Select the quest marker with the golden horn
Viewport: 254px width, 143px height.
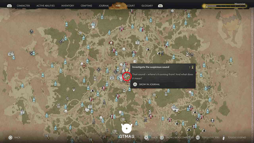coord(127,76)
